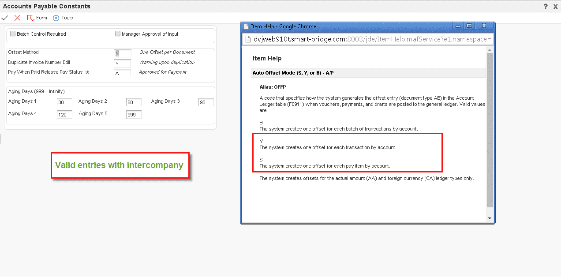Click the blue asterisk beside Pay Status
Screen dimensions: 561x277
click(x=87, y=72)
